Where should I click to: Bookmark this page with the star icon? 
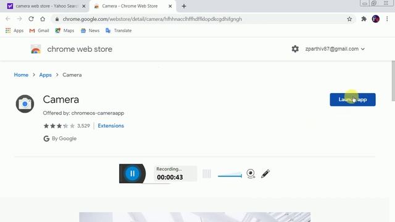point(349,19)
